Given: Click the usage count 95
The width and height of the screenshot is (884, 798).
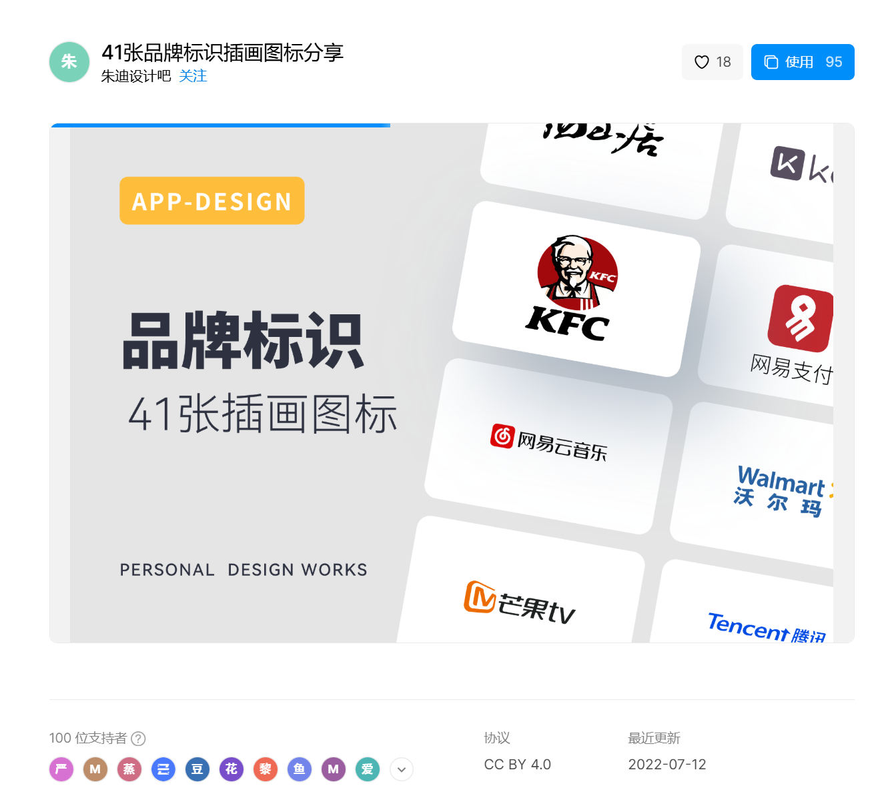Looking at the screenshot, I should [x=834, y=62].
